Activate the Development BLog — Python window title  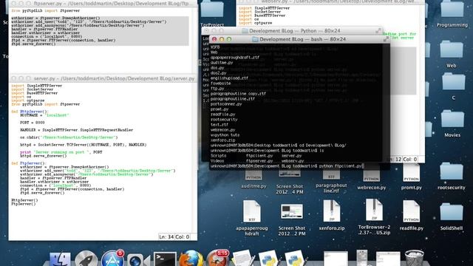(x=294, y=31)
